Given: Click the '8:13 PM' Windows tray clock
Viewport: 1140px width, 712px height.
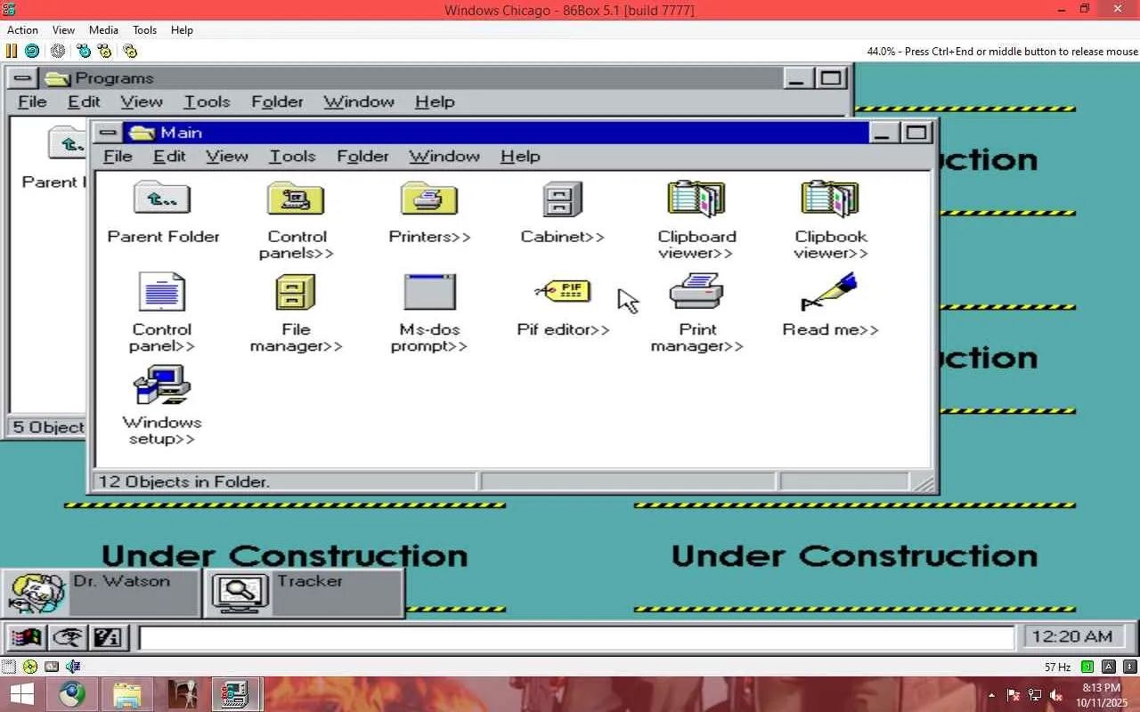Looking at the screenshot, I should (1101, 688).
